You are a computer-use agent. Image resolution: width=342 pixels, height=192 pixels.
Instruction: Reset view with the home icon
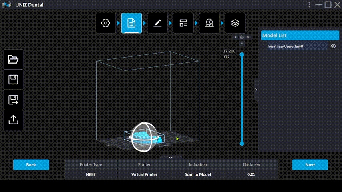(x=242, y=37)
